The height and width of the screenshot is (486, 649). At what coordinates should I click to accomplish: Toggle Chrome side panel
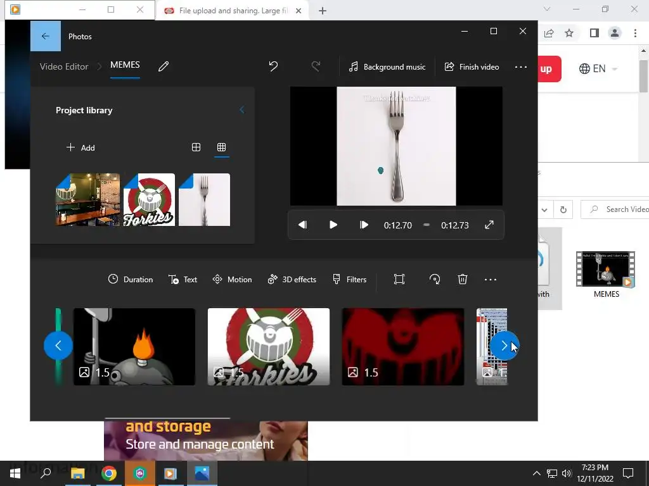click(x=594, y=33)
